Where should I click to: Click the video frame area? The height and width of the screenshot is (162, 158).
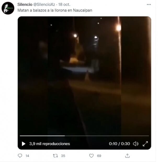pyautogui.click(x=84, y=76)
